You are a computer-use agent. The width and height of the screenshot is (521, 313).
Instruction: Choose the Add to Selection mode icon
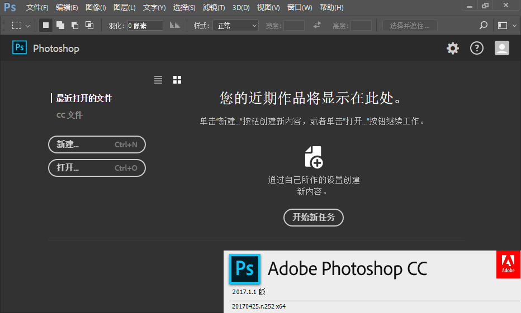click(60, 26)
